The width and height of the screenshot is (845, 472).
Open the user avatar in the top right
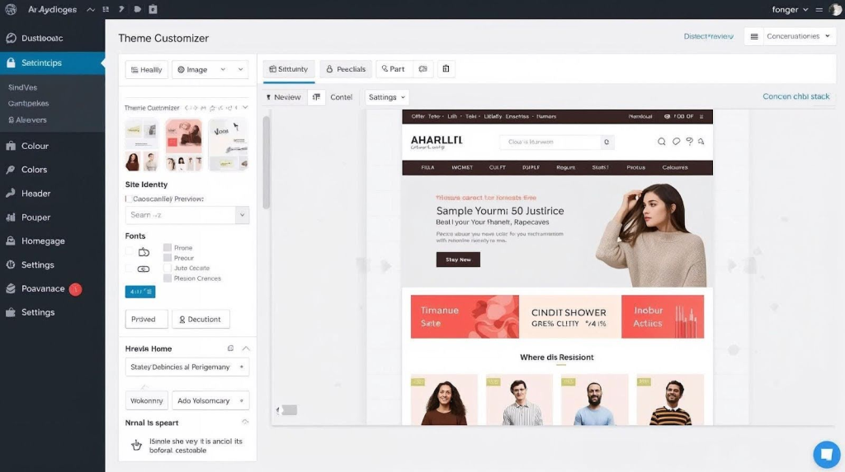tap(835, 10)
